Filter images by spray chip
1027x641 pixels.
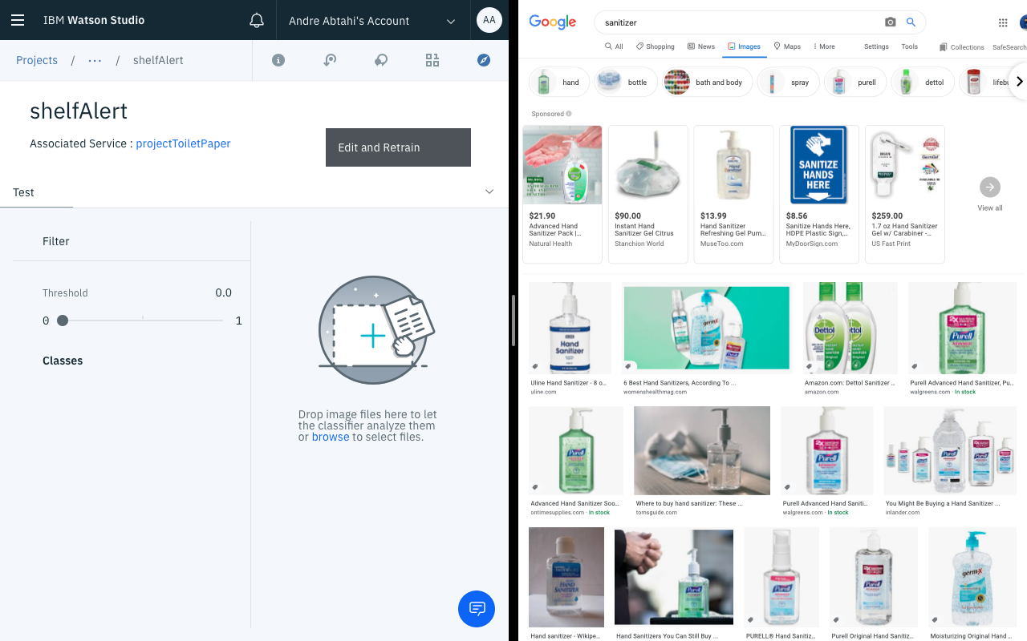click(x=788, y=82)
